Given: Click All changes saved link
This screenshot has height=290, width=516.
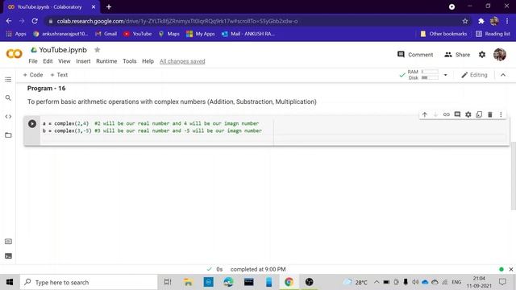Looking at the screenshot, I should (x=182, y=61).
